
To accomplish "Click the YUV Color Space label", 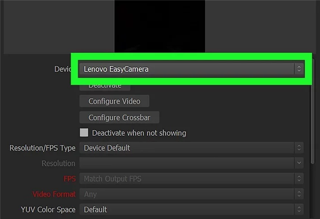I will click(x=48, y=209).
